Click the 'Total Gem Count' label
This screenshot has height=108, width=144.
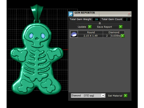[x=112, y=19]
